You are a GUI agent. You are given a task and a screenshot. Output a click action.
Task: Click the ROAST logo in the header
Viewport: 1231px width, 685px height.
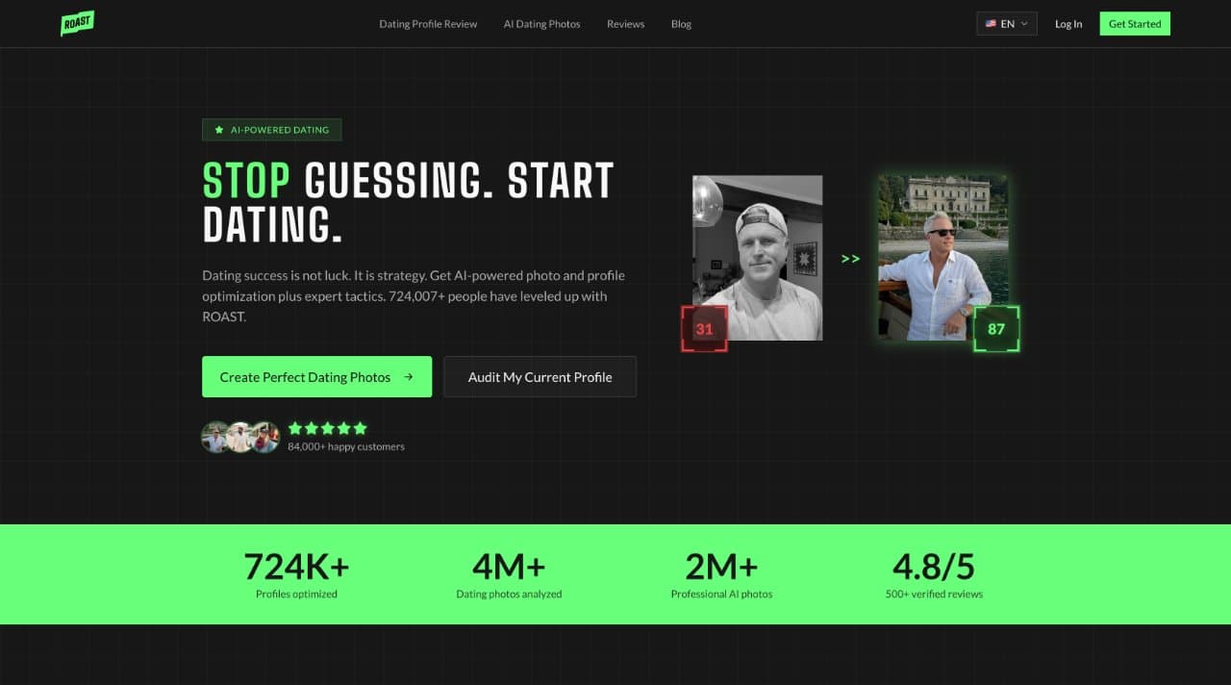(77, 23)
